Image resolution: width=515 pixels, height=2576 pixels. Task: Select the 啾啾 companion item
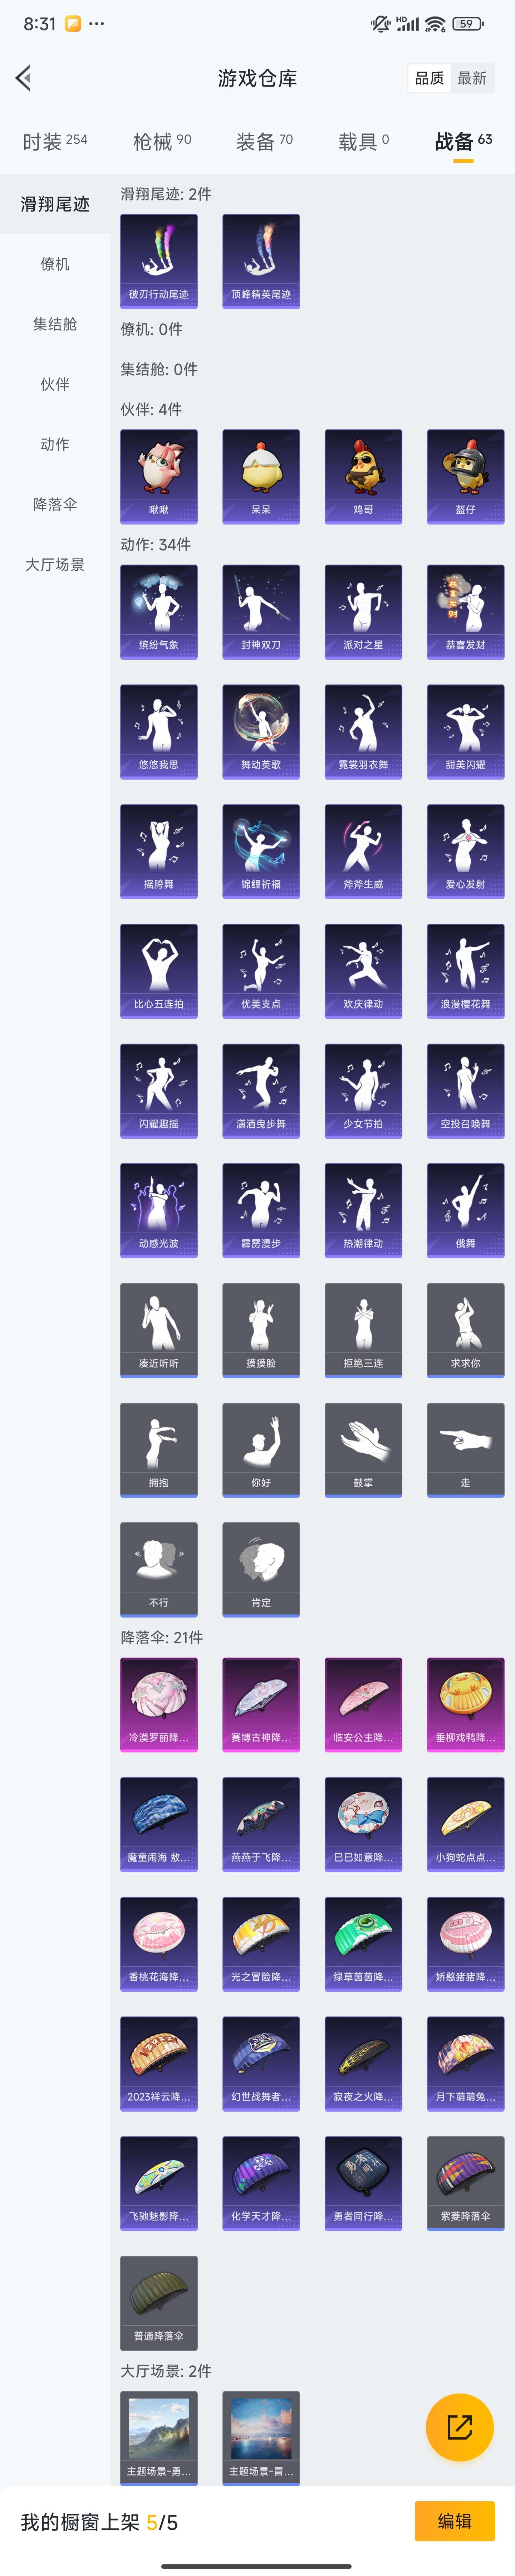point(159,476)
